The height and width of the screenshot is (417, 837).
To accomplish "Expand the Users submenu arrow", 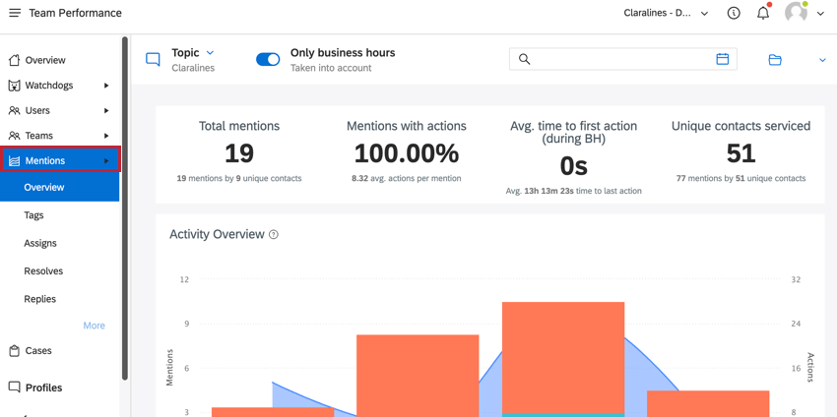I will coord(106,110).
